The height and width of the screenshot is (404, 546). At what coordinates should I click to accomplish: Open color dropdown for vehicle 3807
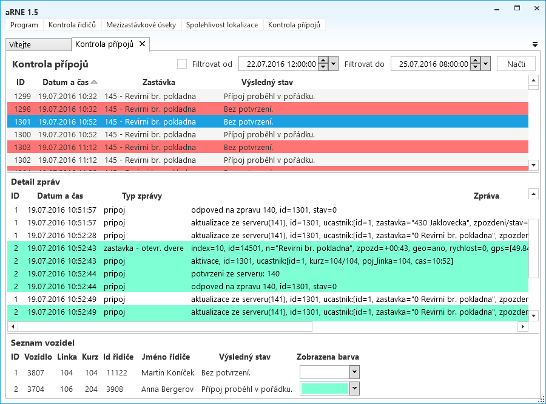pos(354,372)
